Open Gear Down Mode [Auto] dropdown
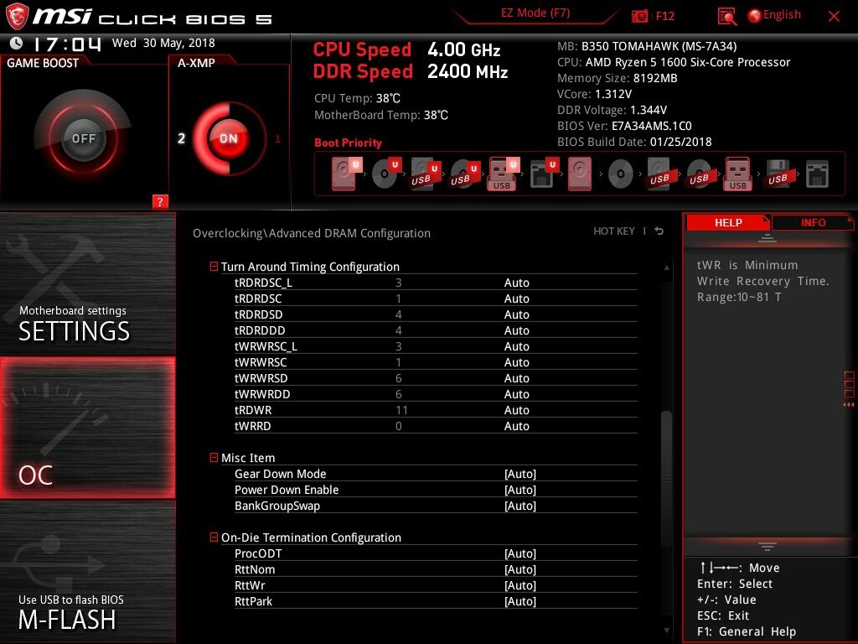The height and width of the screenshot is (644, 858). (x=519, y=474)
